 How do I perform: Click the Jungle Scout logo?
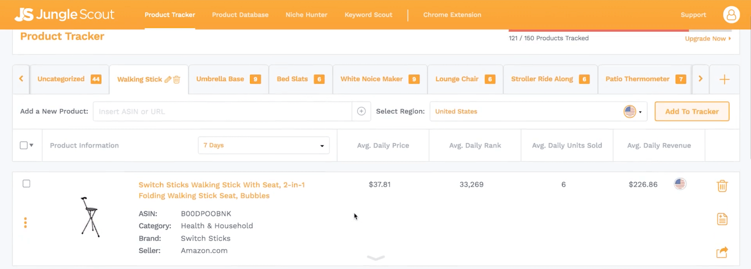64,14
